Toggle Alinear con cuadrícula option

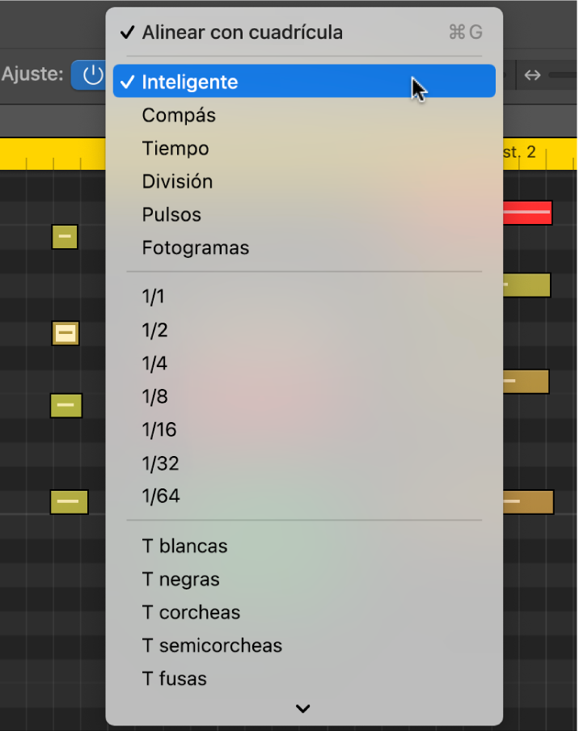pos(242,32)
